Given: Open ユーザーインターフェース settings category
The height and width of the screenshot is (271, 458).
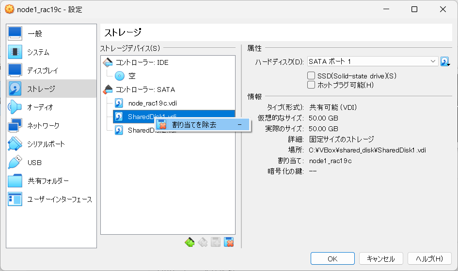Looking at the screenshot, I should click(x=51, y=199).
